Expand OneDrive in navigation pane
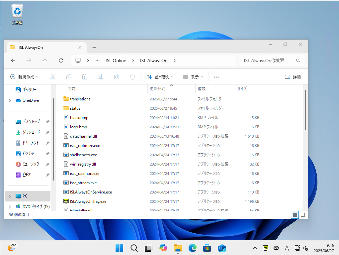339x255 pixels. coord(10,100)
